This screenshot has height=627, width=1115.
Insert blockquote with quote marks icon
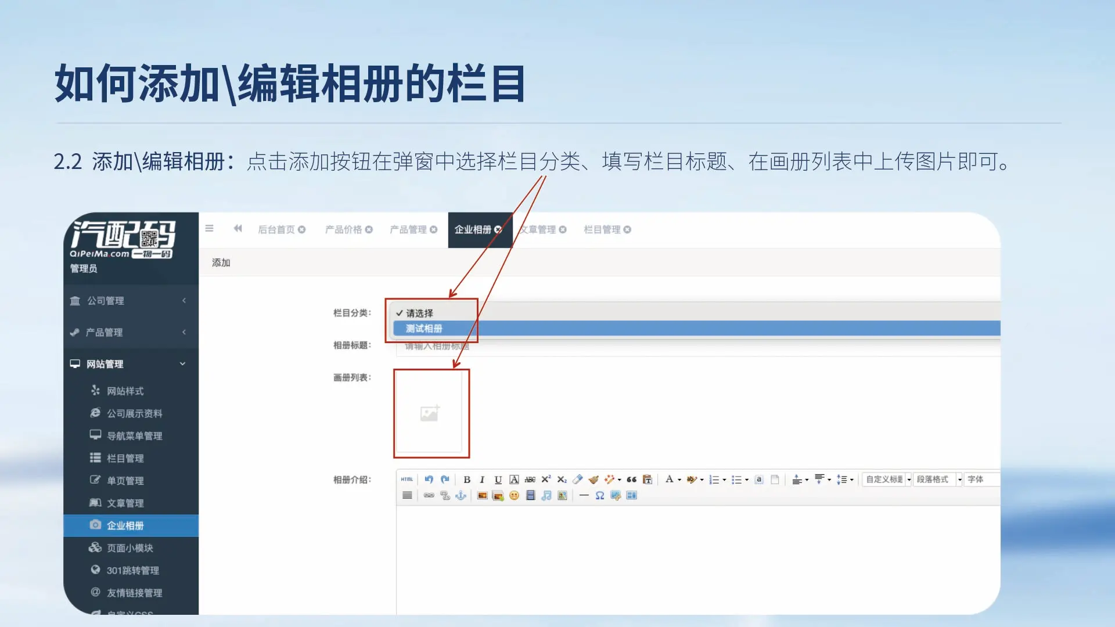click(632, 480)
